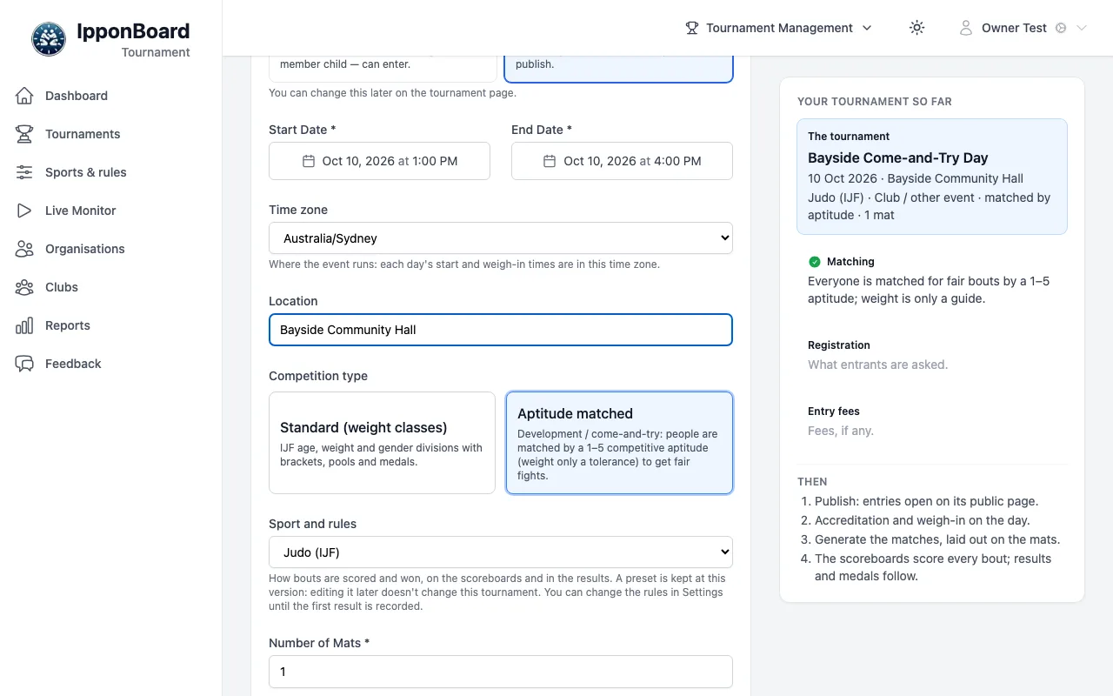Click the Bayside Come-and-Try Day summary card

click(932, 177)
